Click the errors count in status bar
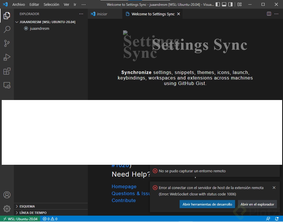Viewport: 283px width, 222px height. (x=46, y=219)
